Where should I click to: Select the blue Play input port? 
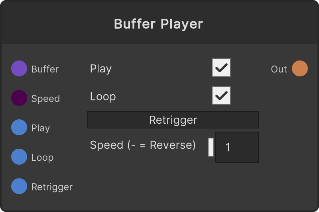19,127
